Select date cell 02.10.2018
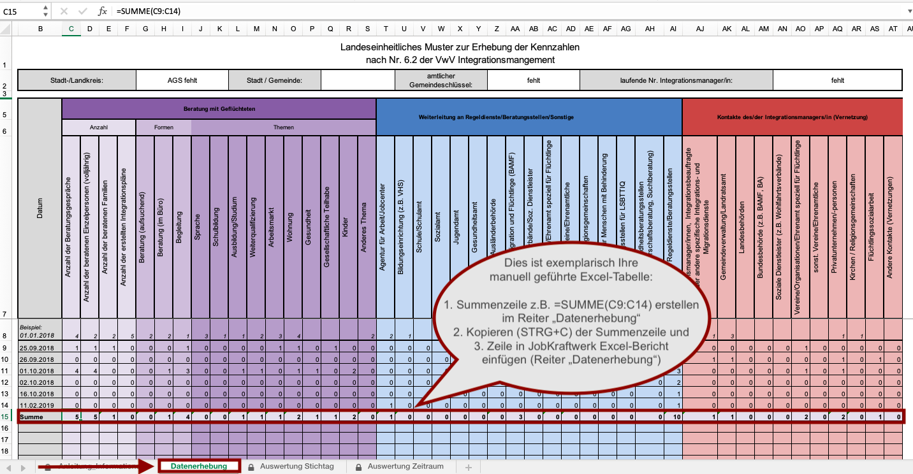Viewport: 913px width, 474px height. coord(40,382)
